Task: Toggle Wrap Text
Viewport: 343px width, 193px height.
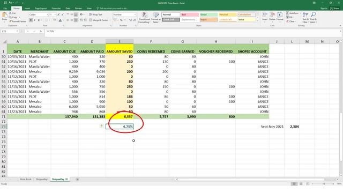Action: [96, 14]
